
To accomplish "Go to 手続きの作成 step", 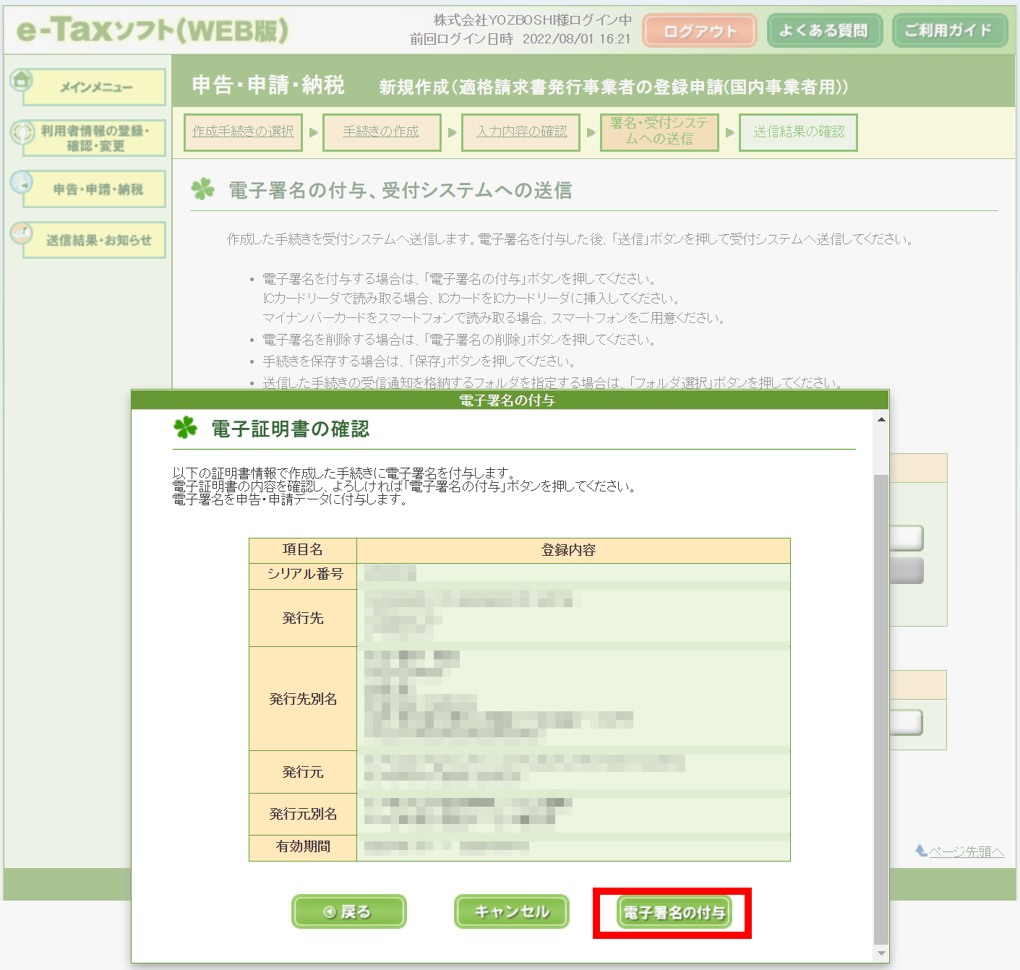I will tap(382, 132).
